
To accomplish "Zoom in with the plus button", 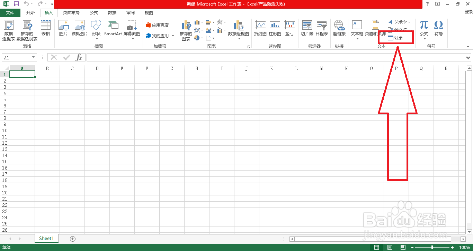I will click(x=452, y=247).
